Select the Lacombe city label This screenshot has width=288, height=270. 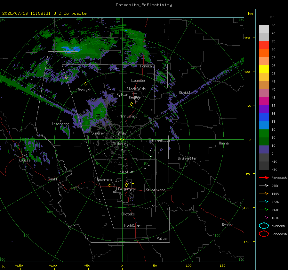point(138,81)
